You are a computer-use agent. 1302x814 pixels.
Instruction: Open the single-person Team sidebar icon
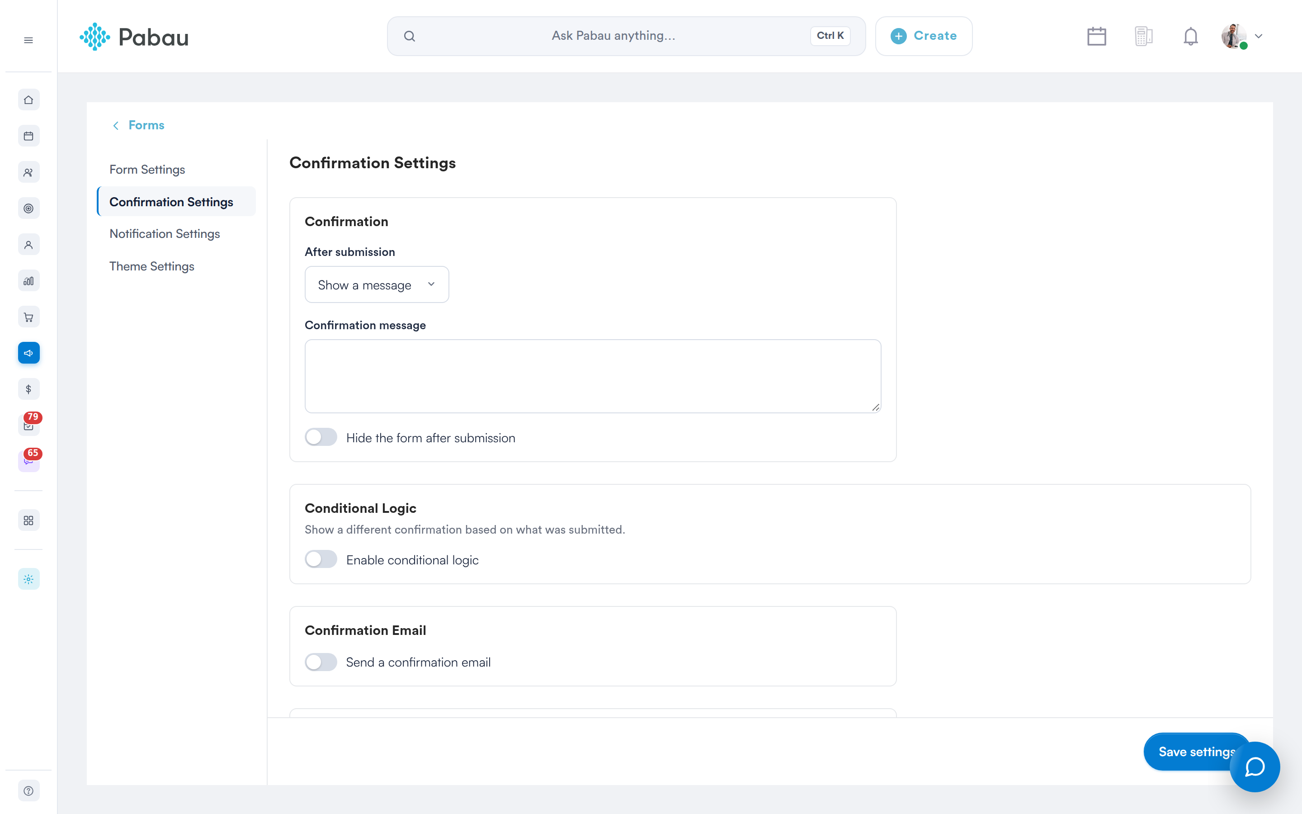28,244
